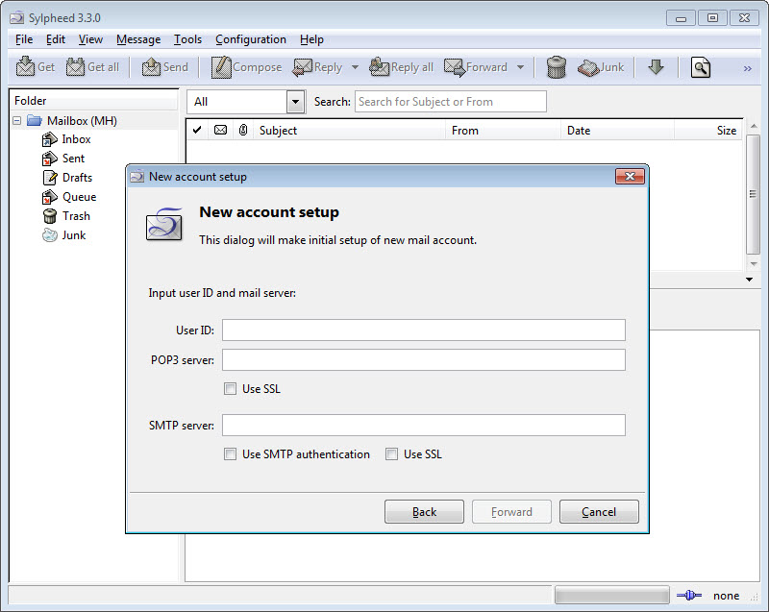
Task: Click the Sylpheed logo in setup dialog
Action: click(x=164, y=224)
